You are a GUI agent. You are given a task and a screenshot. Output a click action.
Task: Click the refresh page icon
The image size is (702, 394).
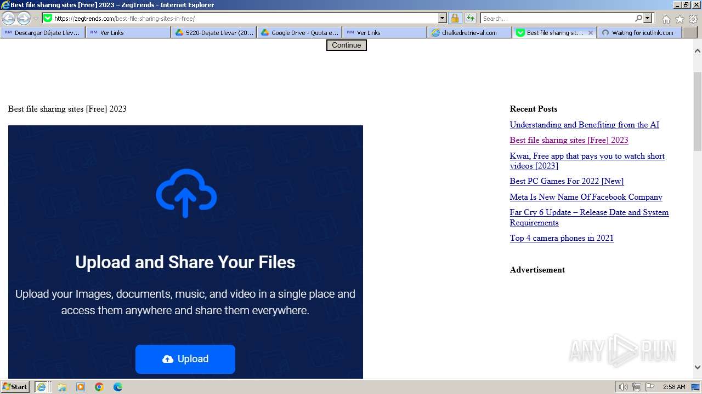point(471,18)
